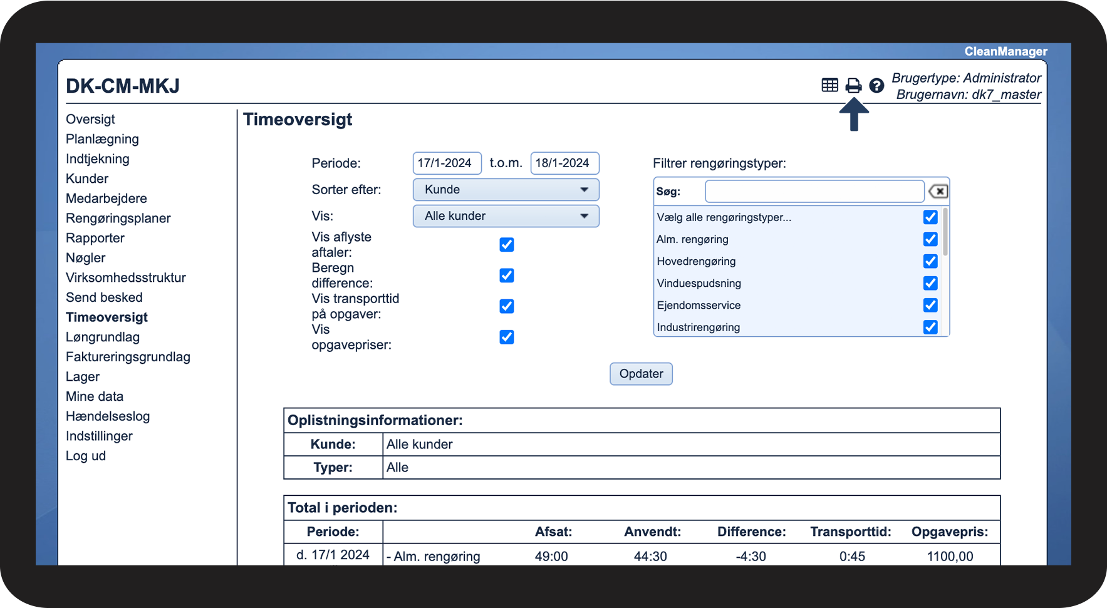Click the table export grid icon

click(x=829, y=85)
